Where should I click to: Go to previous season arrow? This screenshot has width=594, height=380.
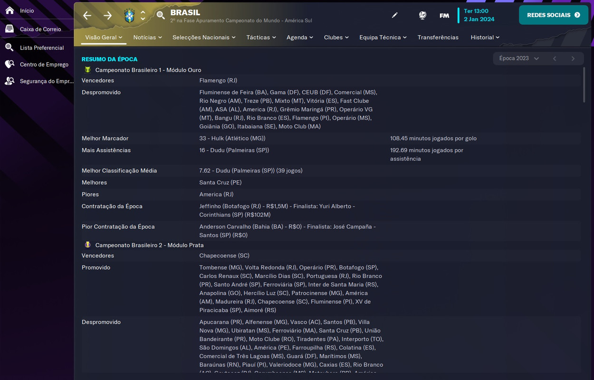555,58
